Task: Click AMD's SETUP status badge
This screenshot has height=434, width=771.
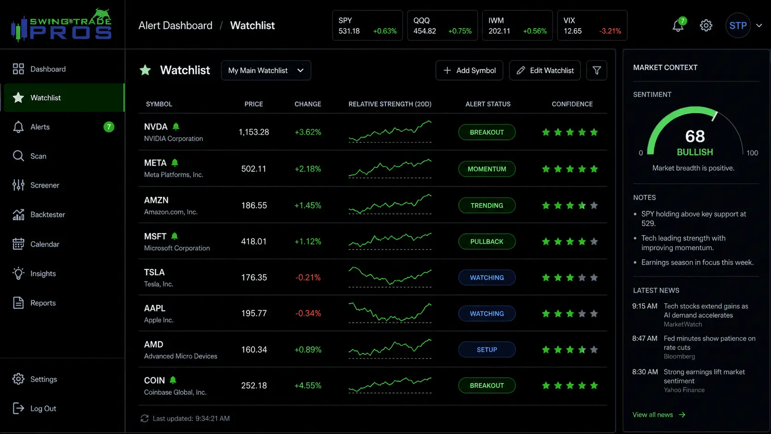Action: point(487,350)
